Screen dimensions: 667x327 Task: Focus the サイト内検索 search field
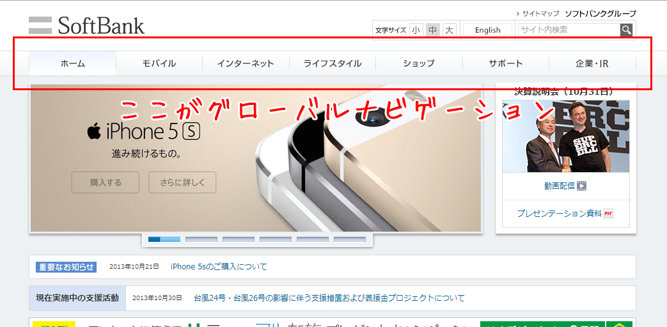(569, 30)
